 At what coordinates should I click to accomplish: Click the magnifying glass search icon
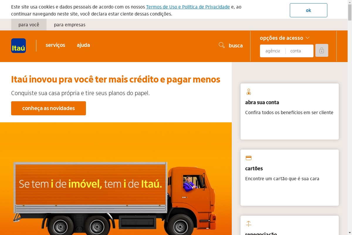(222, 45)
